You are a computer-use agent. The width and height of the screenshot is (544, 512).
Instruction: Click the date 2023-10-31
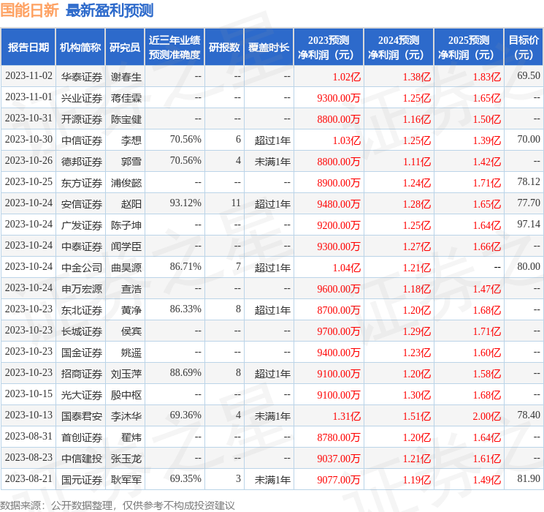point(28,118)
